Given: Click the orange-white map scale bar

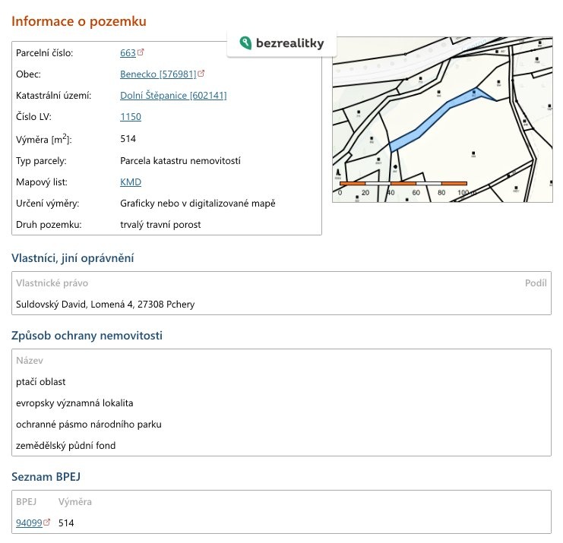Looking at the screenshot, I should click(403, 183).
